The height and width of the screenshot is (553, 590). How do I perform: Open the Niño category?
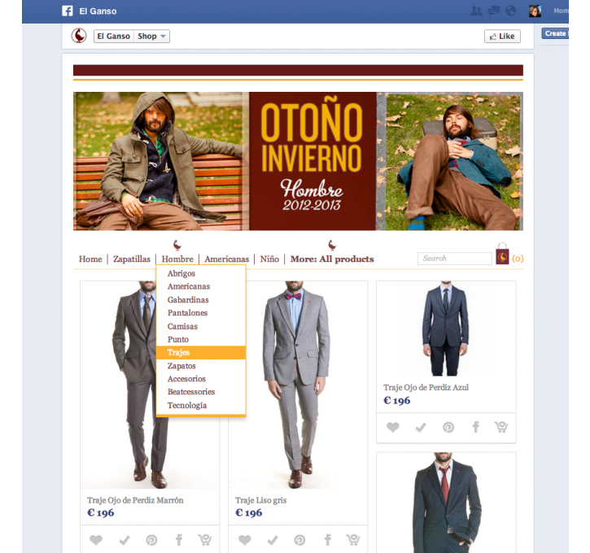tap(269, 259)
